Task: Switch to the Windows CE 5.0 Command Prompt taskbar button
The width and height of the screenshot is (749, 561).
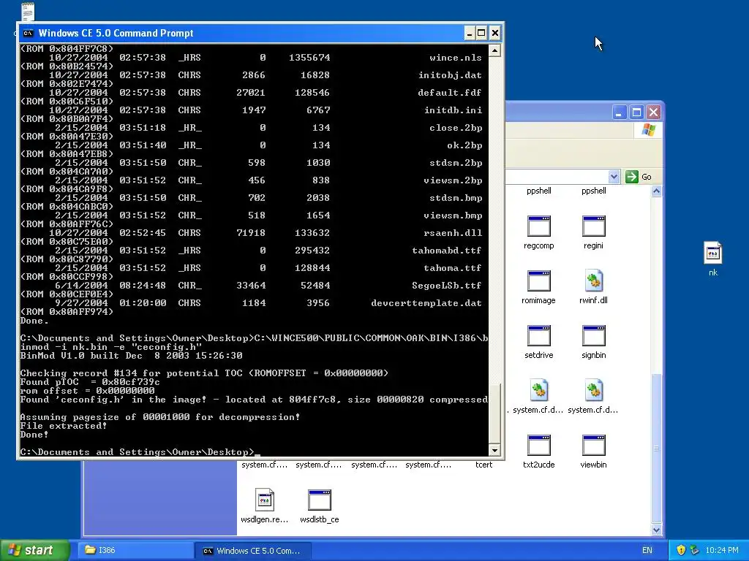Action: pyautogui.click(x=253, y=551)
